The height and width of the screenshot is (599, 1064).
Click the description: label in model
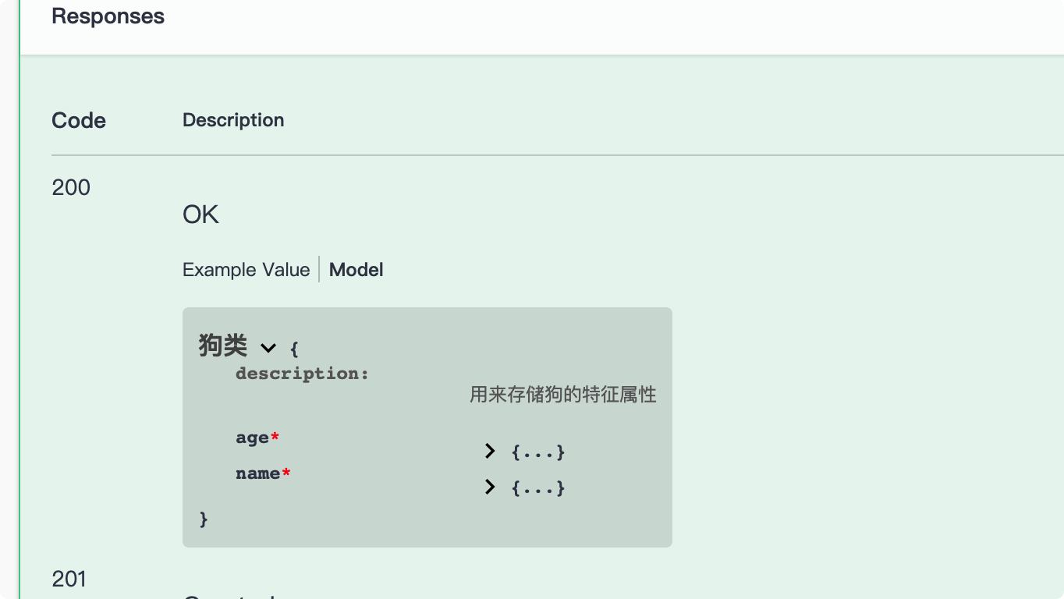coord(302,374)
